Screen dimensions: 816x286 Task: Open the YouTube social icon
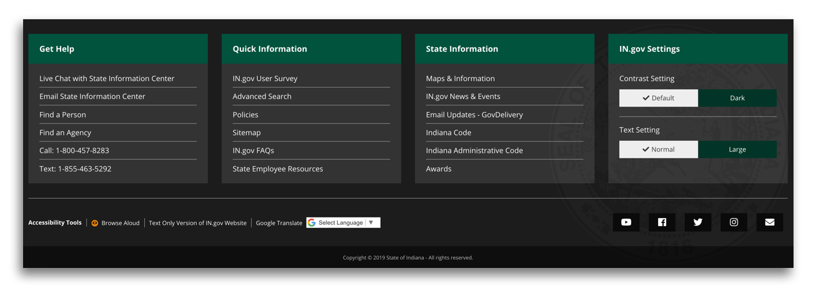pos(626,222)
